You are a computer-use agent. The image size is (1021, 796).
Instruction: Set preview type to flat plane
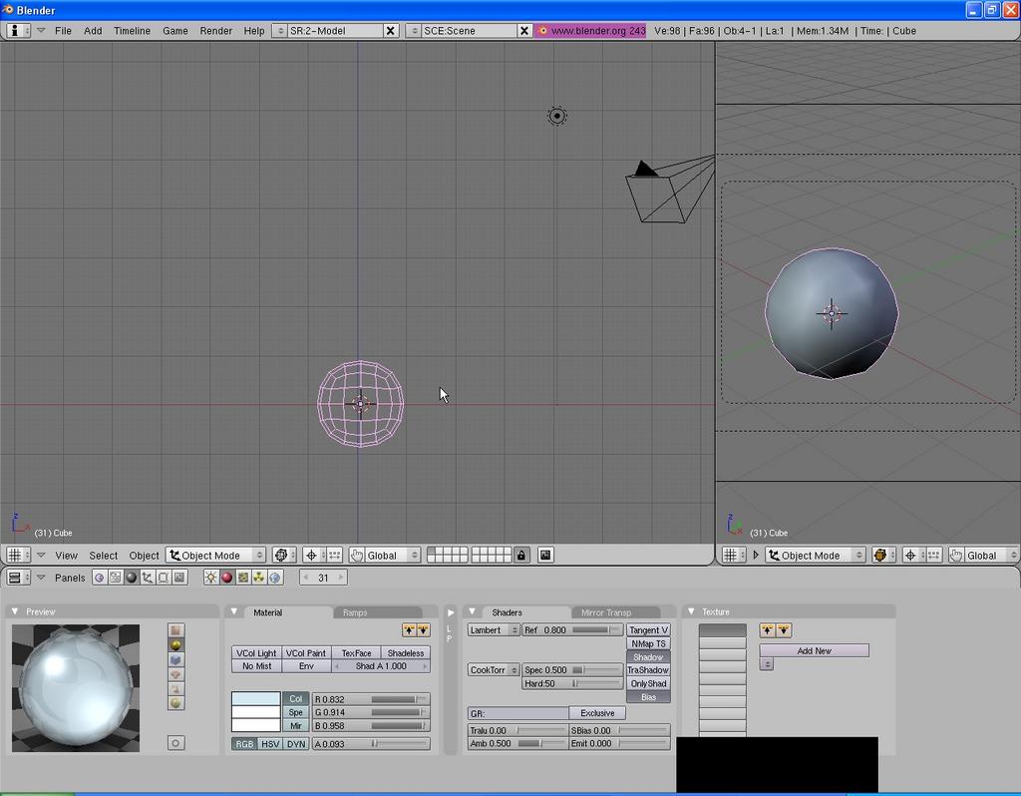pyautogui.click(x=175, y=629)
